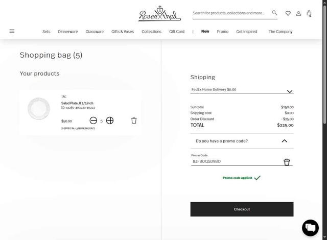Open the live chat bubble
Screen dimensions: 327x240
[x=310, y=228]
